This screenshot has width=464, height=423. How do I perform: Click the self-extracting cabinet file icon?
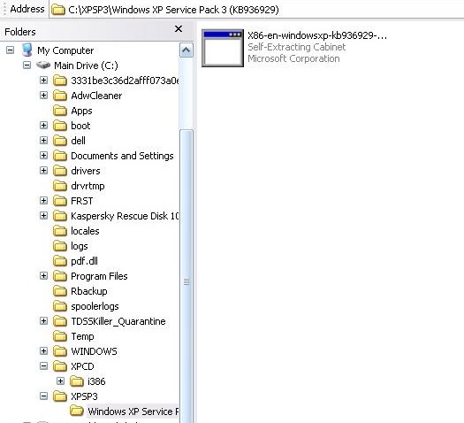point(223,48)
